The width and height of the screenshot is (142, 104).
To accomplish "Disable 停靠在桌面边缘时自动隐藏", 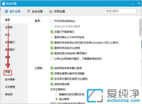I will 52,73.
